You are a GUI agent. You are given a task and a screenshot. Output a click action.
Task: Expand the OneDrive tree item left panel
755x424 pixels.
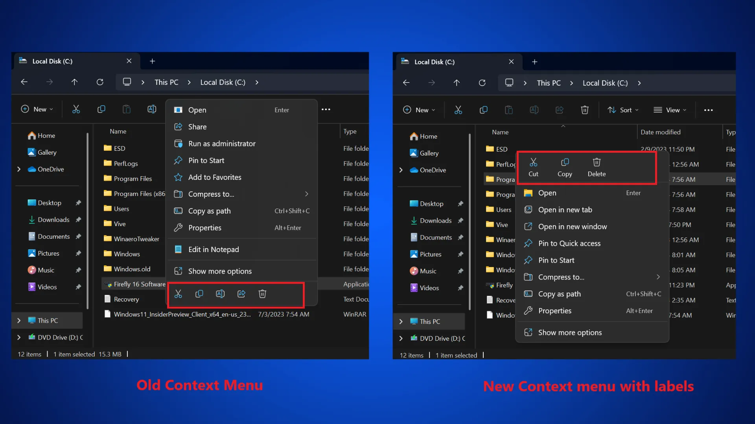tap(19, 169)
